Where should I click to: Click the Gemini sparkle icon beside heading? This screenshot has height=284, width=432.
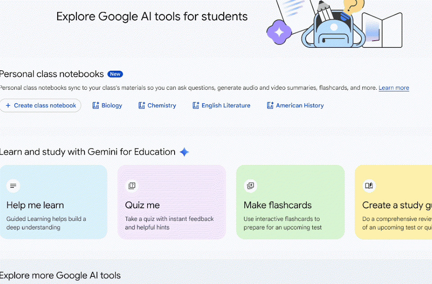click(184, 152)
